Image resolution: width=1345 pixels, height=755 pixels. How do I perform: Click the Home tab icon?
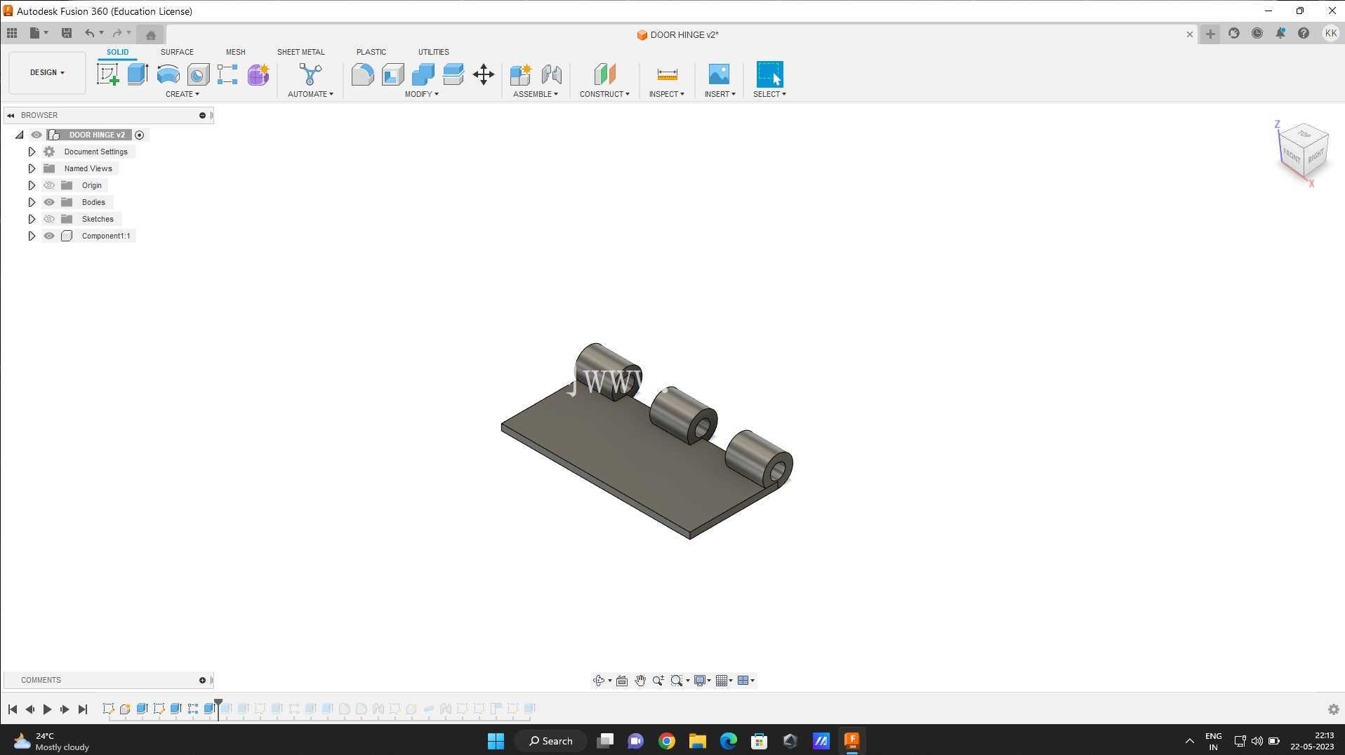pyautogui.click(x=150, y=34)
